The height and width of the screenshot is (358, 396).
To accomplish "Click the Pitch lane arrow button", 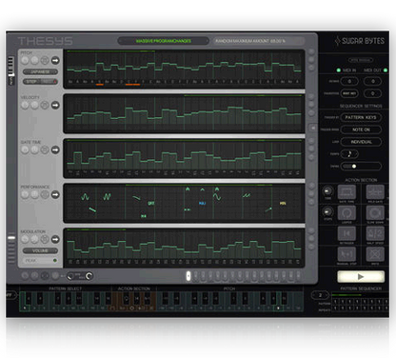I will 55,60.
